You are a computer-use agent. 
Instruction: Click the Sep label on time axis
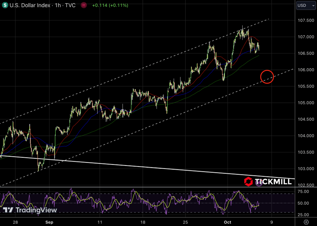click(x=49, y=222)
